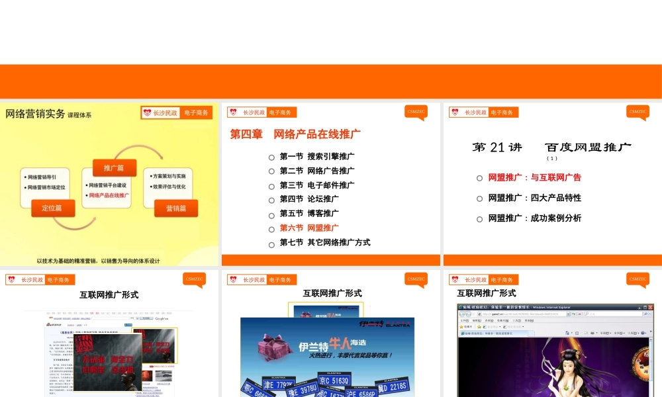
Task: Click the Home icon on the IE command bar
Action: coord(567,333)
